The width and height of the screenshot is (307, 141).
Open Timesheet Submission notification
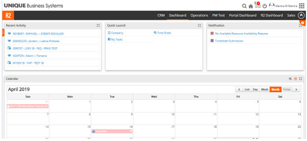229,41
